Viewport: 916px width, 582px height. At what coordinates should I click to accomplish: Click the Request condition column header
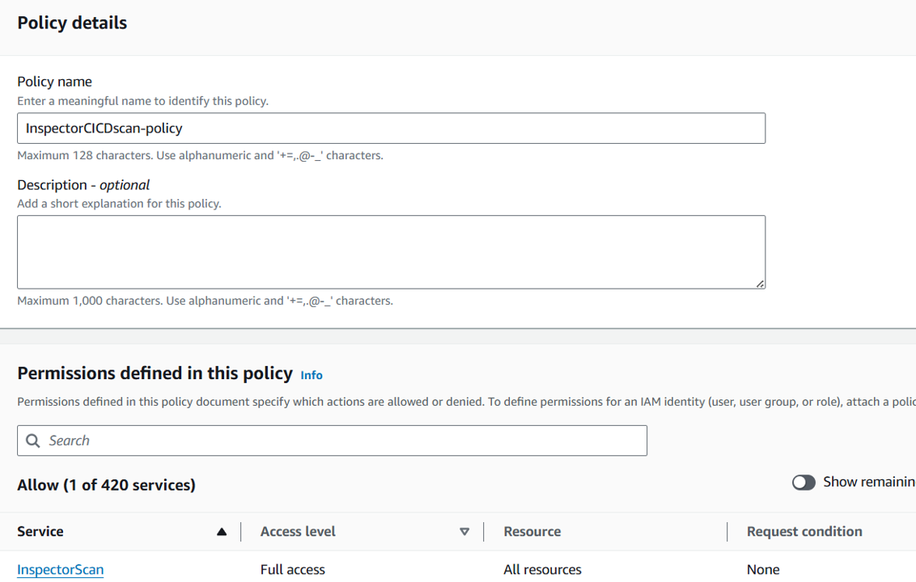pyautogui.click(x=804, y=532)
